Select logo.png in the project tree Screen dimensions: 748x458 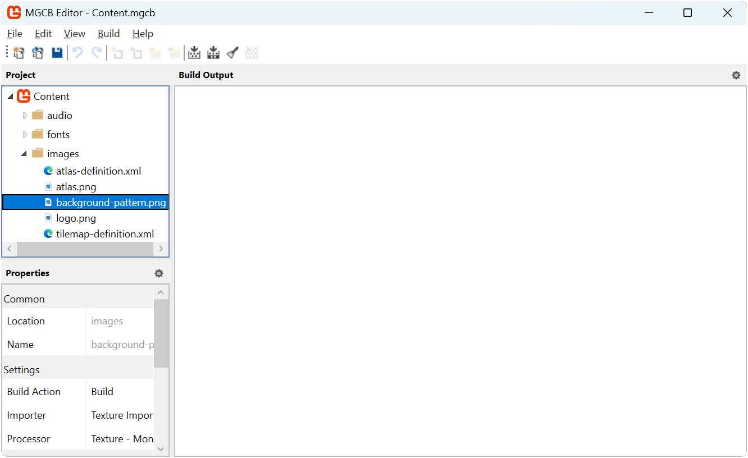(76, 218)
